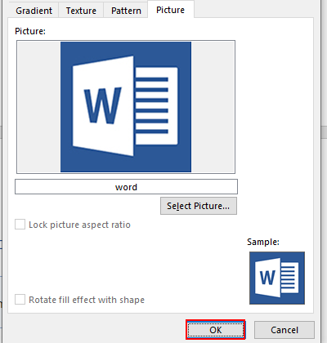Click the 'Sample:' label text
The image size is (327, 343).
pyautogui.click(x=263, y=242)
